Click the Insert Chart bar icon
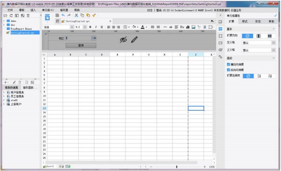This screenshot has width=281, height=171. click(188, 27)
